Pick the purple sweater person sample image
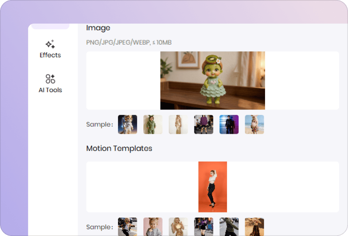 204,124
